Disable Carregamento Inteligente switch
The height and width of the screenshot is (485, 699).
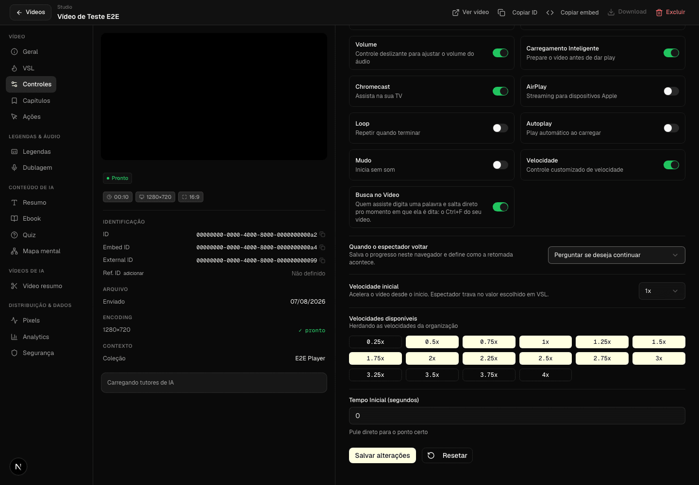[x=671, y=53]
